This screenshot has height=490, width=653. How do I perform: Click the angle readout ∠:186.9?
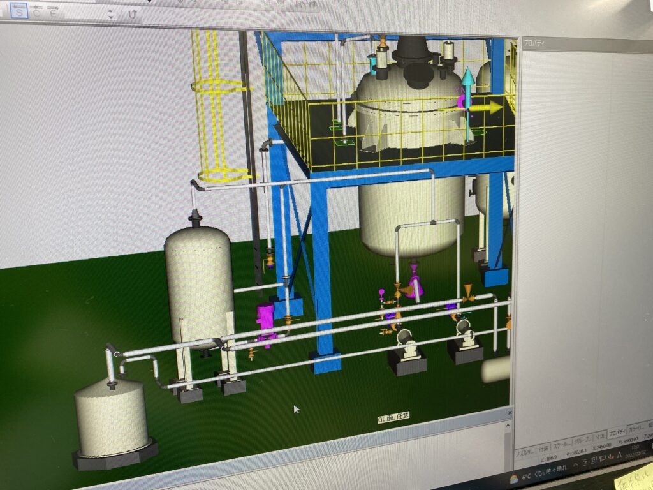[550, 459]
